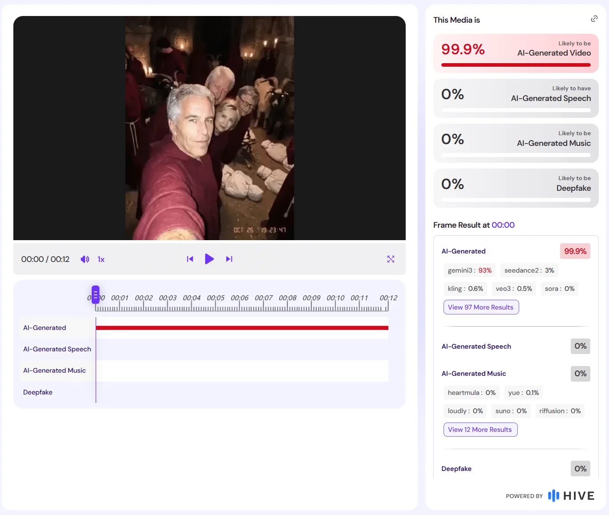Click the video preview frame
609x515 pixels.
(x=210, y=128)
